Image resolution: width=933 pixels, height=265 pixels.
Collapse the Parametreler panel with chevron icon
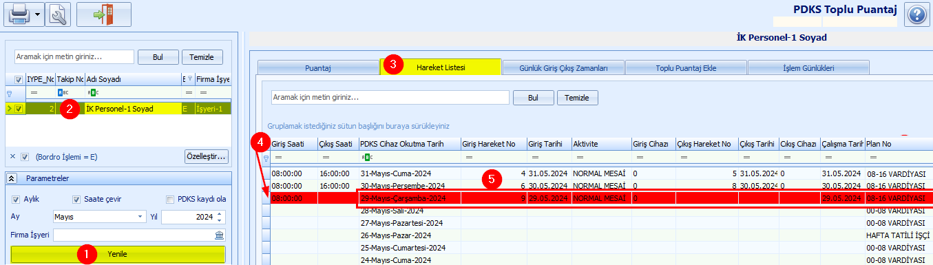[x=12, y=179]
